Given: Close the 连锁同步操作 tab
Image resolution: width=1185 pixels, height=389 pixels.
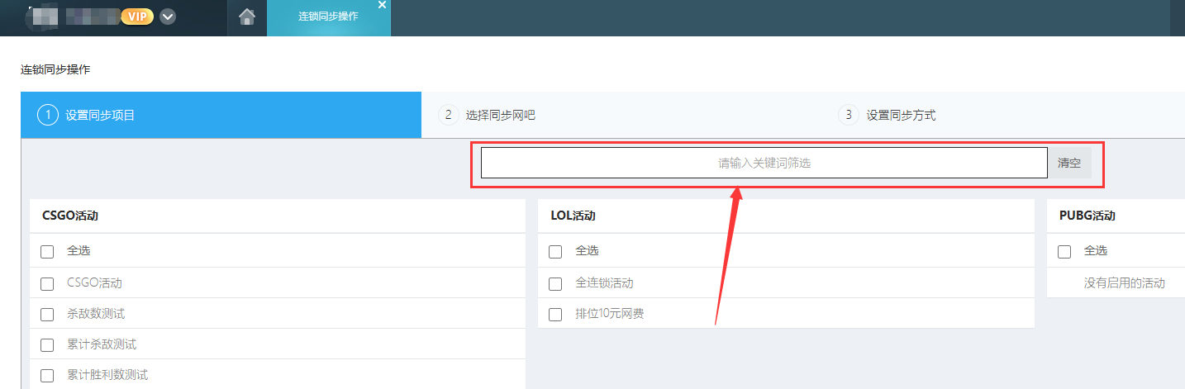Looking at the screenshot, I should tap(382, 5).
